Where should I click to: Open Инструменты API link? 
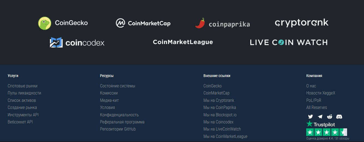coord(23,115)
